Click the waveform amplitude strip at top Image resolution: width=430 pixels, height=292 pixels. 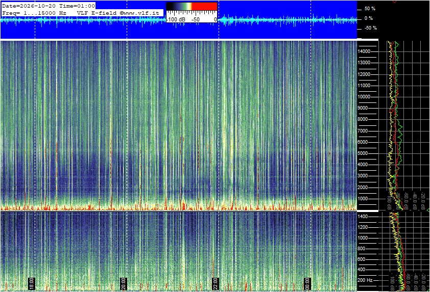point(179,20)
